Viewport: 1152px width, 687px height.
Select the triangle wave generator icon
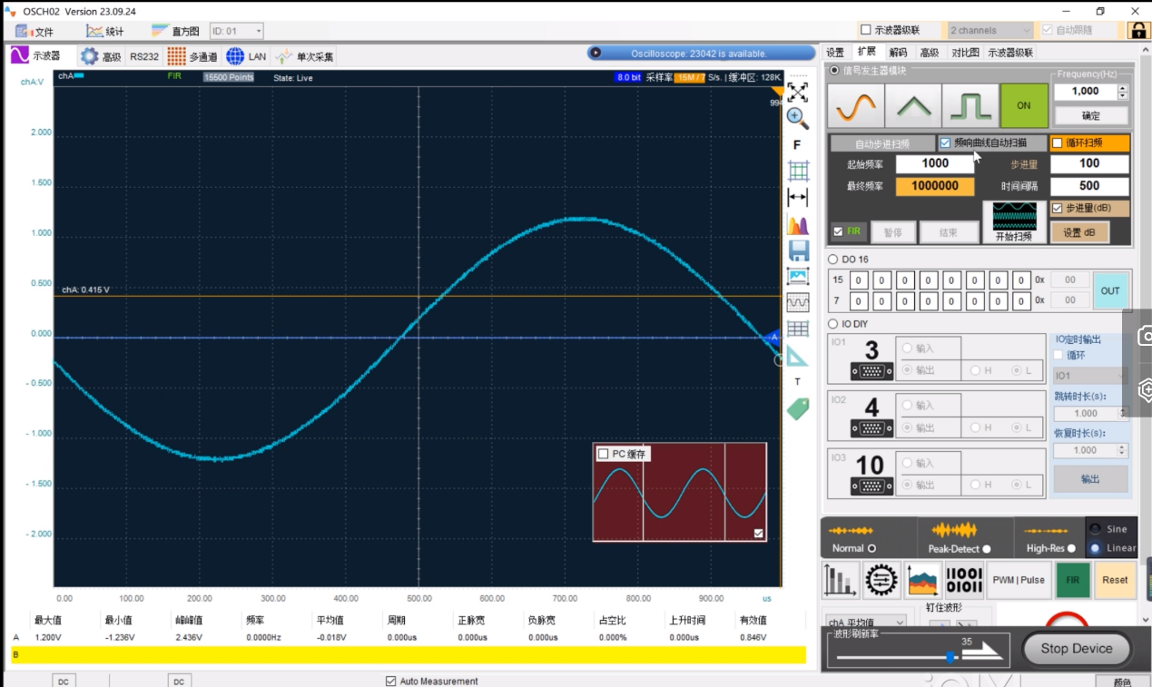pyautogui.click(x=912, y=106)
